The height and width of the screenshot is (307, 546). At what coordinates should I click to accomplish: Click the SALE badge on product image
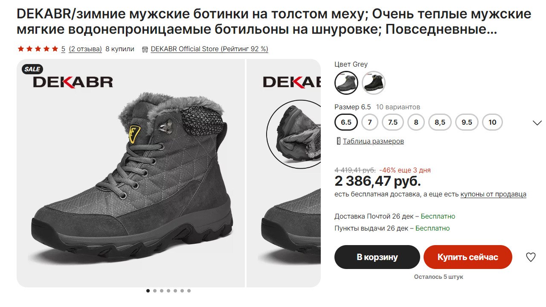click(32, 69)
